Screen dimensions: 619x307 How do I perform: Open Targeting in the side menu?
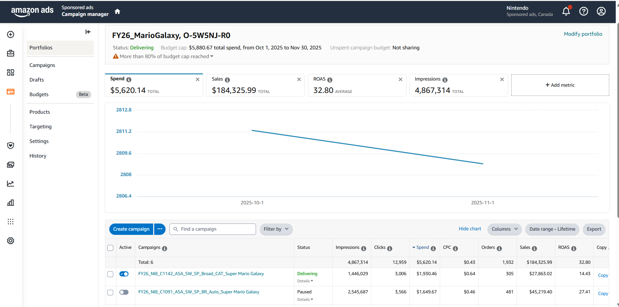click(x=41, y=127)
